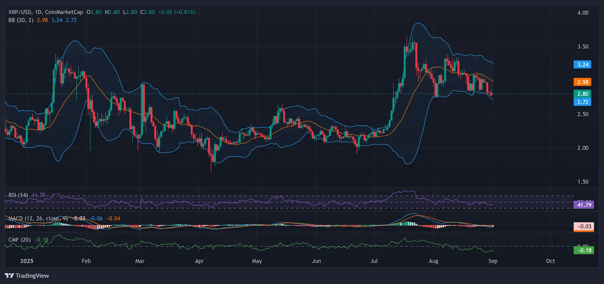The height and width of the screenshot is (284, 604).
Task: Click the MACD signal value -0.04 in legend
Action: [113, 218]
